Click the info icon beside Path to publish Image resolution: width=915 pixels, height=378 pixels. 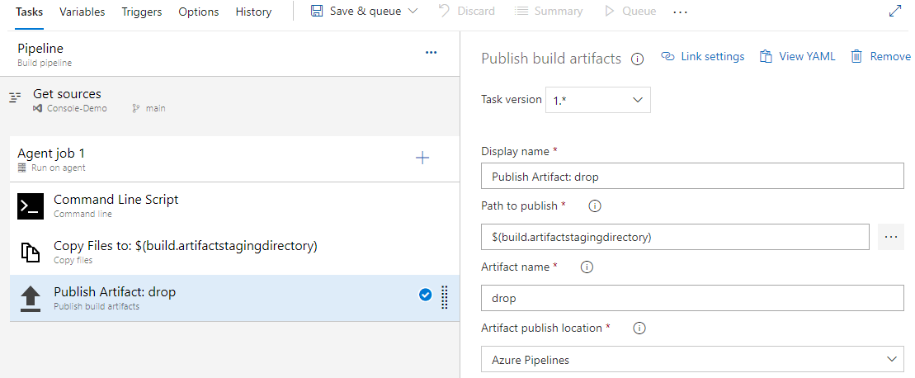595,206
